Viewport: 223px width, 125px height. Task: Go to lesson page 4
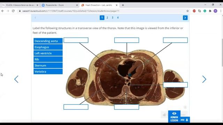118,18
